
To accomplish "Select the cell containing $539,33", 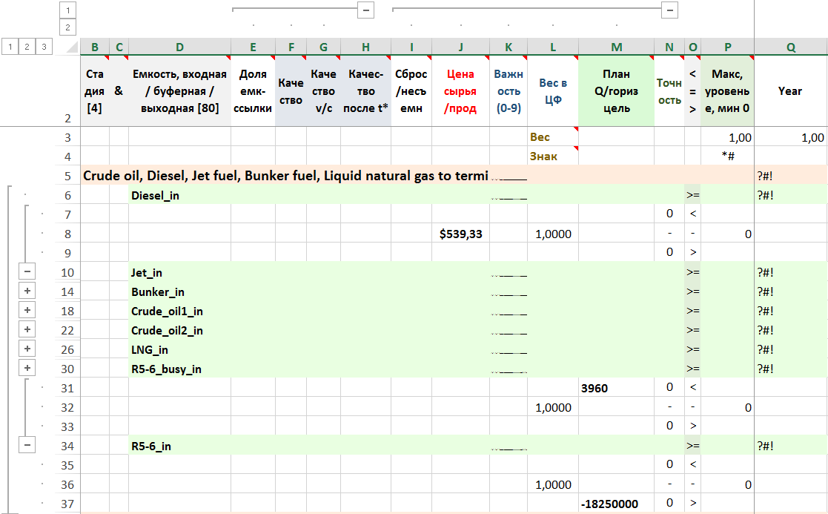I will point(460,234).
